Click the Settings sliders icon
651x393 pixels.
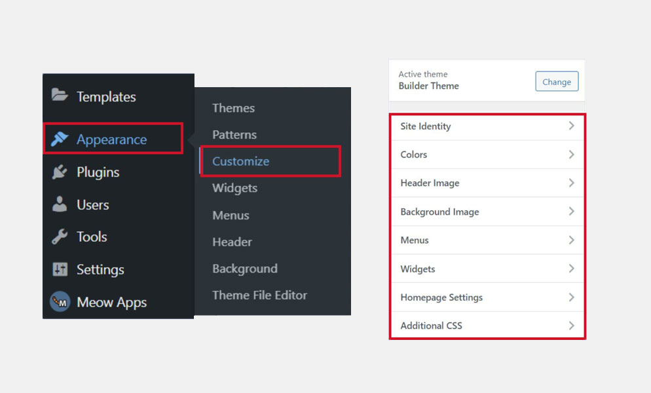[x=60, y=269]
